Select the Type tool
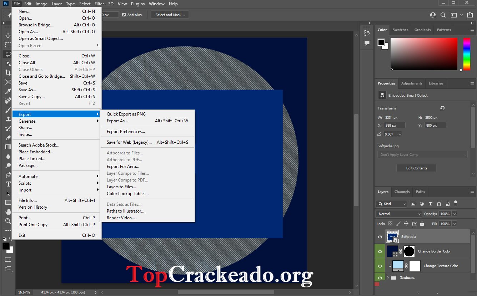Viewport: 477px width, 296px height. pyautogui.click(x=8, y=184)
